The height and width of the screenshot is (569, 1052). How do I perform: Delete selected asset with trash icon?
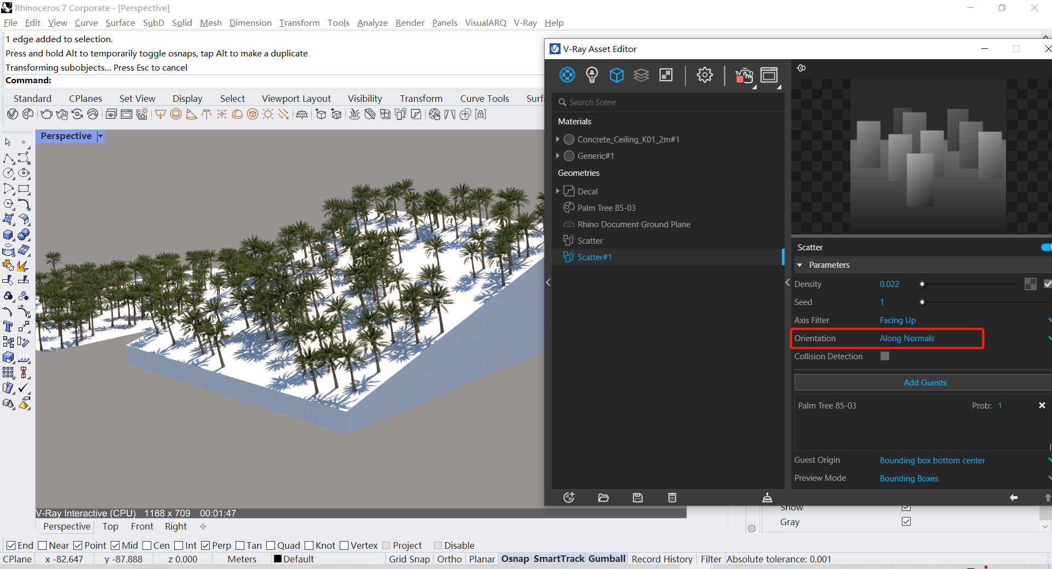click(672, 497)
